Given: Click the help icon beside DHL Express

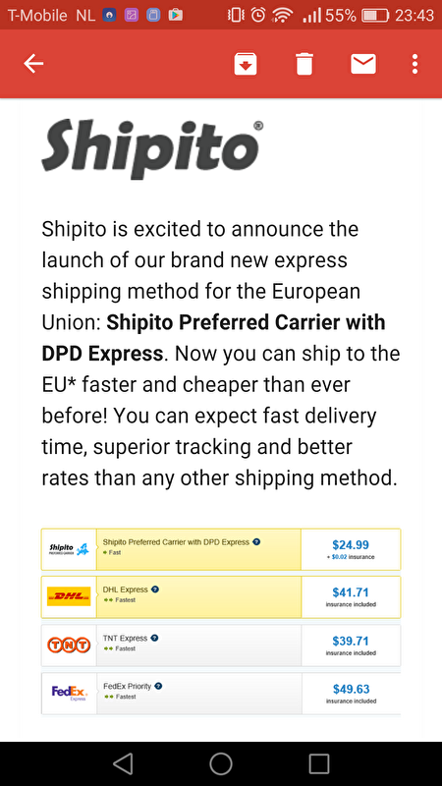Looking at the screenshot, I should coord(155,589).
